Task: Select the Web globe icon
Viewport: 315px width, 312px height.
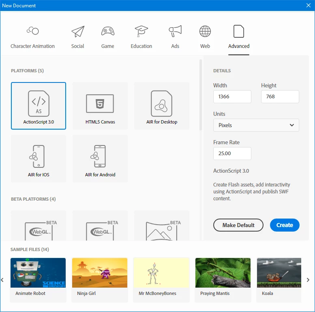Action: click(x=205, y=31)
